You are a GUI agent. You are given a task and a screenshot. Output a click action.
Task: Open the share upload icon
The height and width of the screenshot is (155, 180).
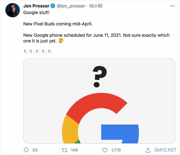click(x=148, y=150)
